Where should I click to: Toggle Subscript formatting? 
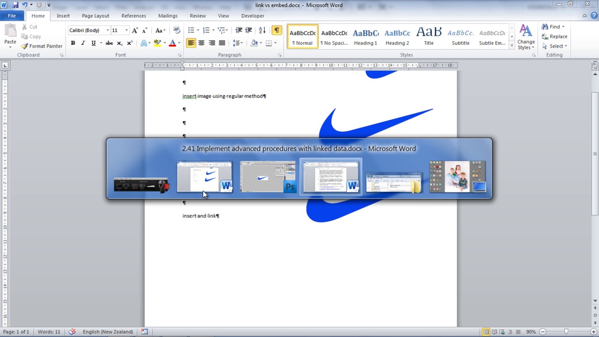pos(119,43)
